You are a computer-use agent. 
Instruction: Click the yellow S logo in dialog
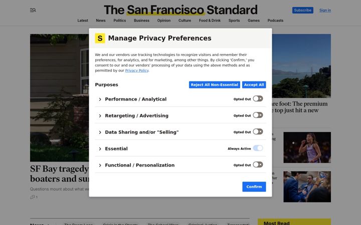pyautogui.click(x=100, y=38)
